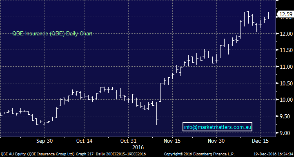The height and width of the screenshot is (157, 294).
Task: Click the Daily 20DEC2015-19DEC2016 range text
Action: tap(121, 154)
